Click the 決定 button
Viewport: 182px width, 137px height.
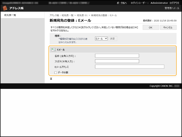tap(112, 38)
